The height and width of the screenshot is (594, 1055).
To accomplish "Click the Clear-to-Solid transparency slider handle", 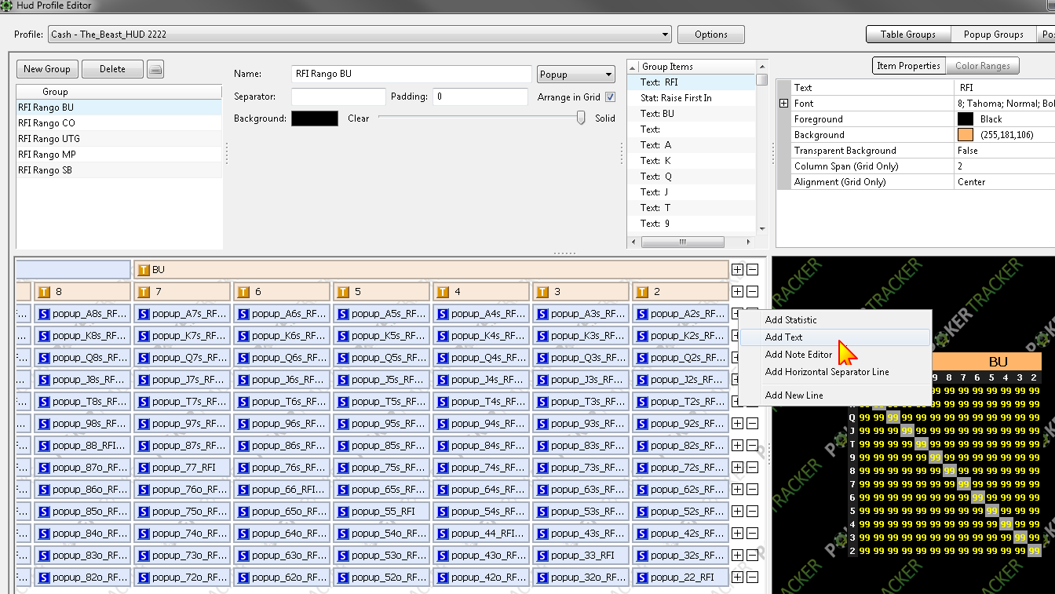I will [x=581, y=118].
